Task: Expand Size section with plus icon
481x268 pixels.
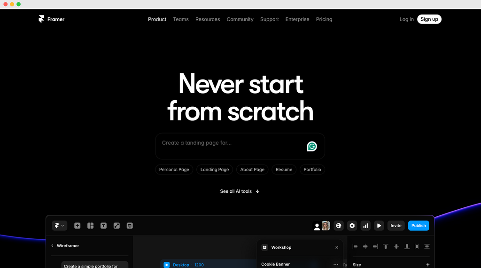Action: tap(427, 265)
